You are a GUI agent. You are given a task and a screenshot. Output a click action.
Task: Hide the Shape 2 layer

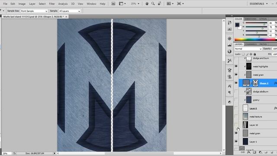click(x=236, y=83)
